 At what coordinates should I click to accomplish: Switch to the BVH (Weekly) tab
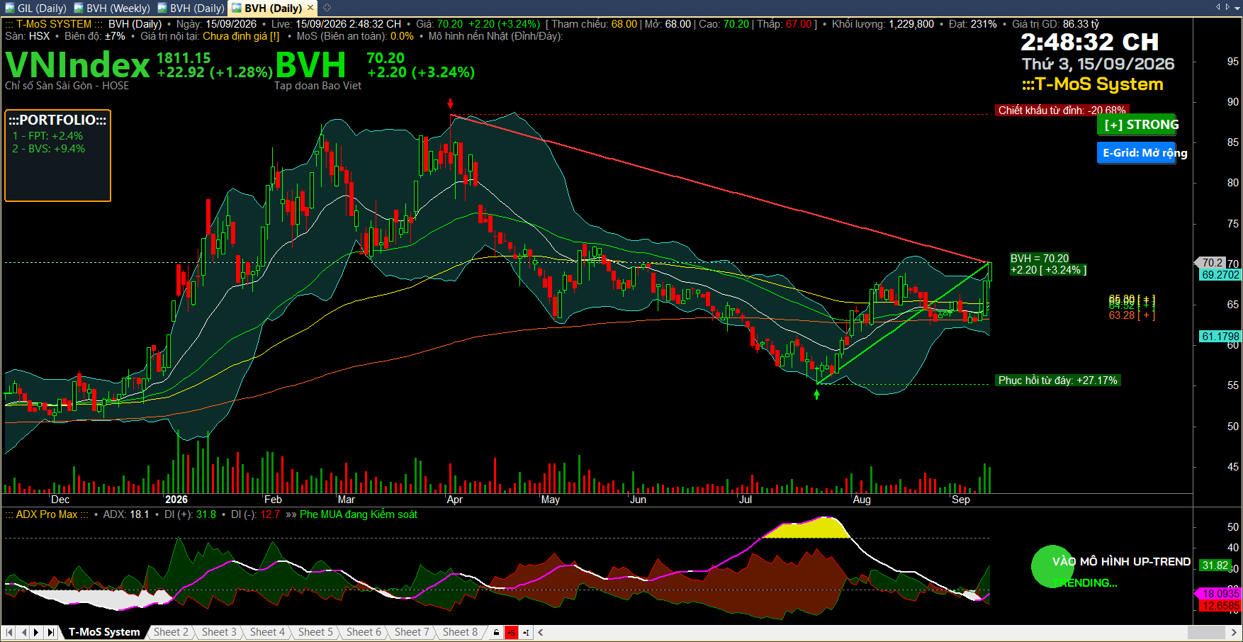112,9
